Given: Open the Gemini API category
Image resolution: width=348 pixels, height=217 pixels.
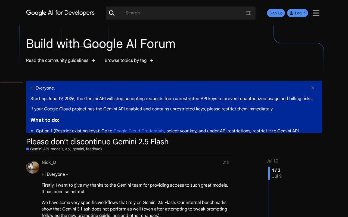Looking at the screenshot, I should tap(38, 149).
